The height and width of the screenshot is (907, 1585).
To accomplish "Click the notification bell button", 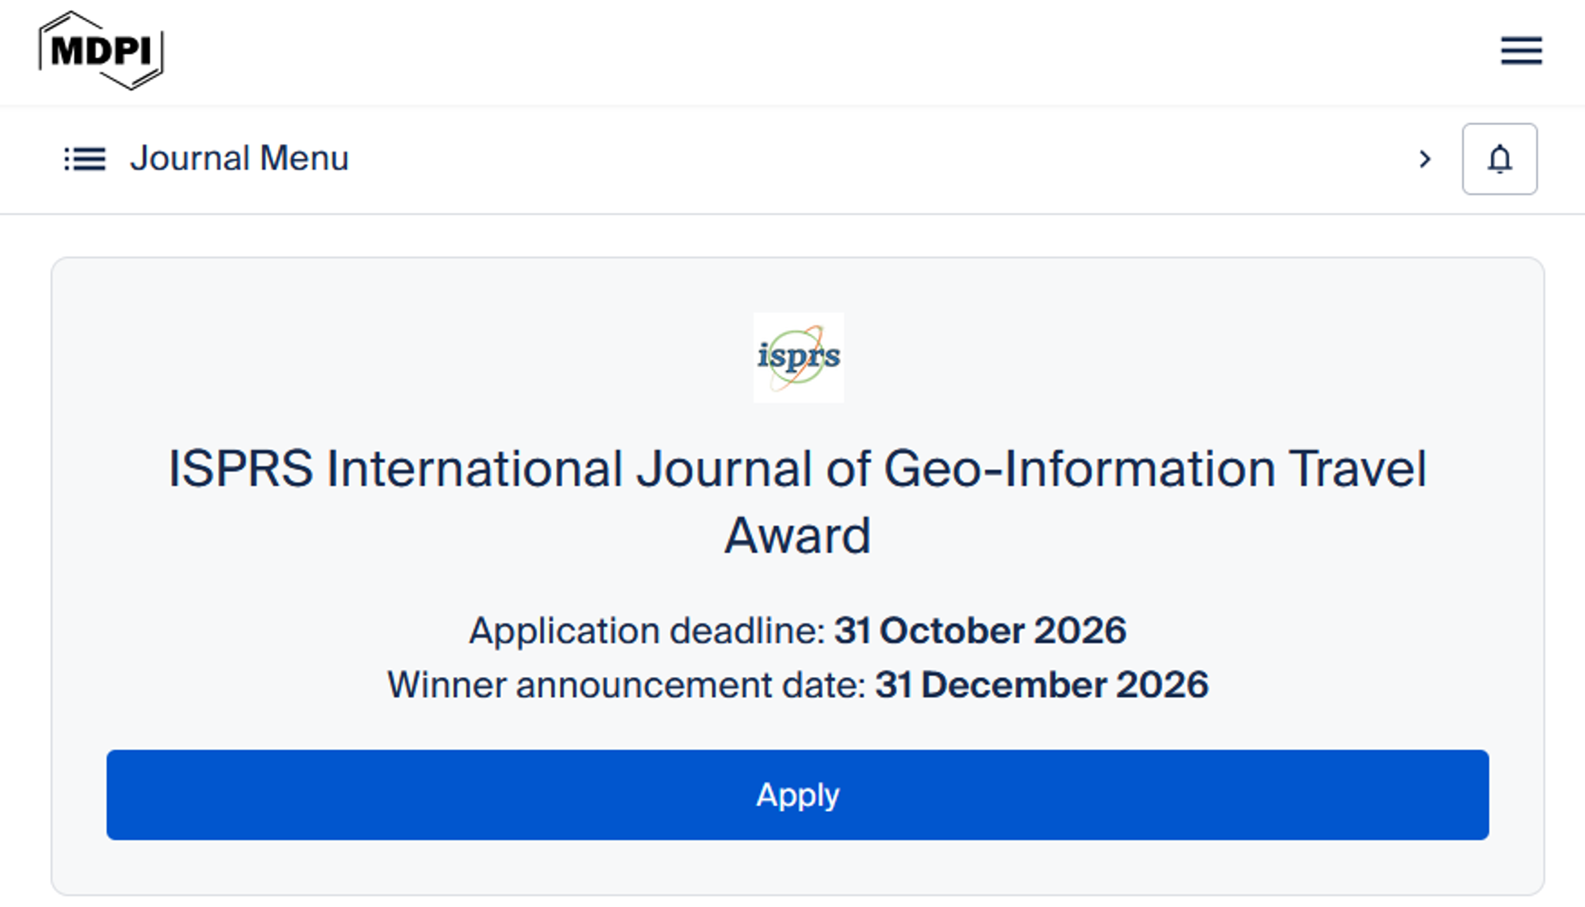I will pyautogui.click(x=1499, y=159).
